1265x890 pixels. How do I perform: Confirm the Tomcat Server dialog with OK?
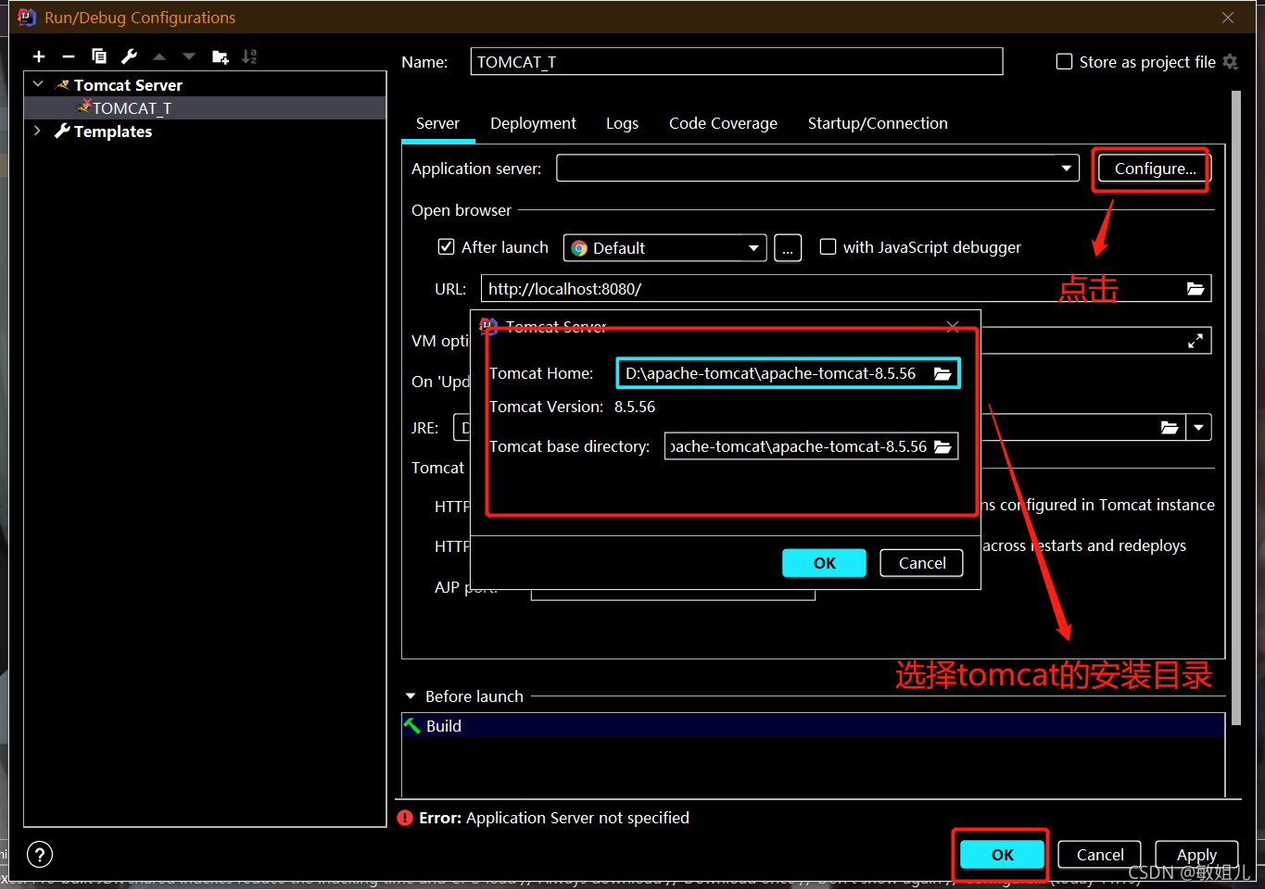824,563
